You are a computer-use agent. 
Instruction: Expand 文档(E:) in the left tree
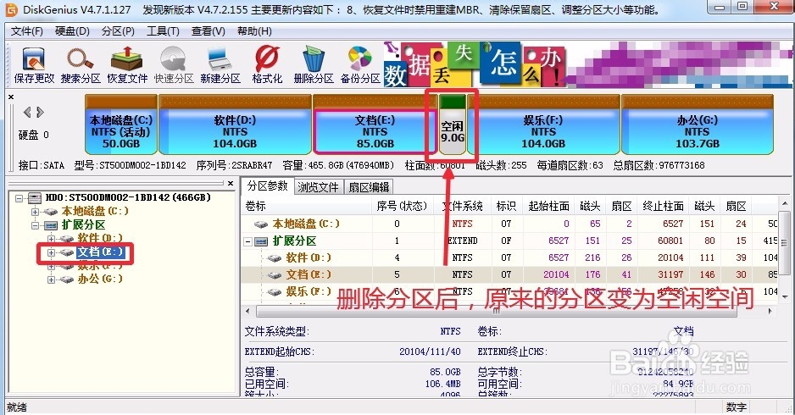click(51, 252)
